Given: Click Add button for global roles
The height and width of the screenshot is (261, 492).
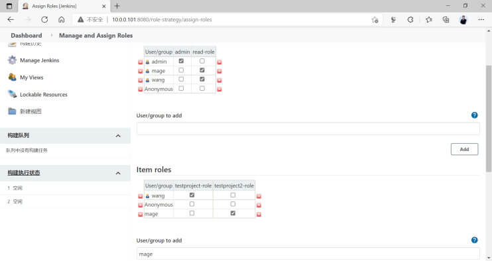Looking at the screenshot, I should point(464,149).
